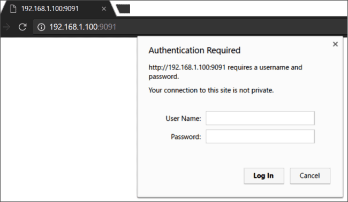This screenshot has width=348, height=202.
Task: Close the Authentication Required dialog
Action: [x=335, y=44]
